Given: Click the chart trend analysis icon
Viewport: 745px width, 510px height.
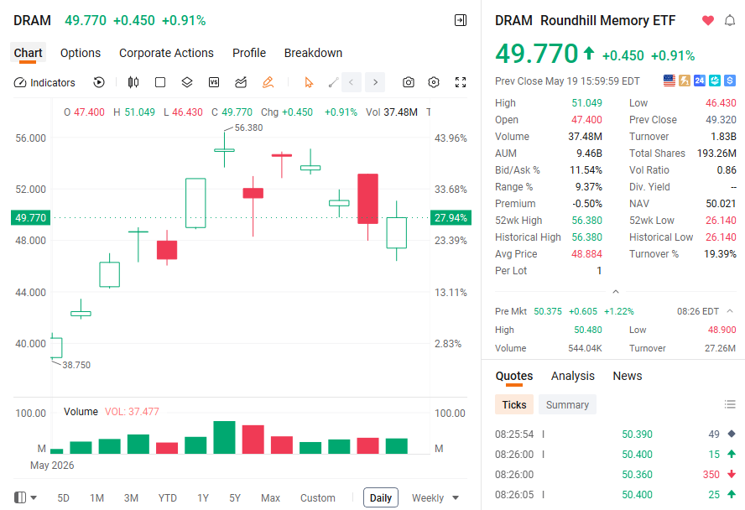Looking at the screenshot, I should pyautogui.click(x=241, y=82).
